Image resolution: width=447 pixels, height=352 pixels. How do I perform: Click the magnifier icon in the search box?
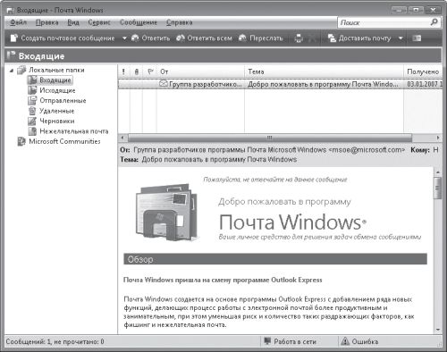click(434, 22)
